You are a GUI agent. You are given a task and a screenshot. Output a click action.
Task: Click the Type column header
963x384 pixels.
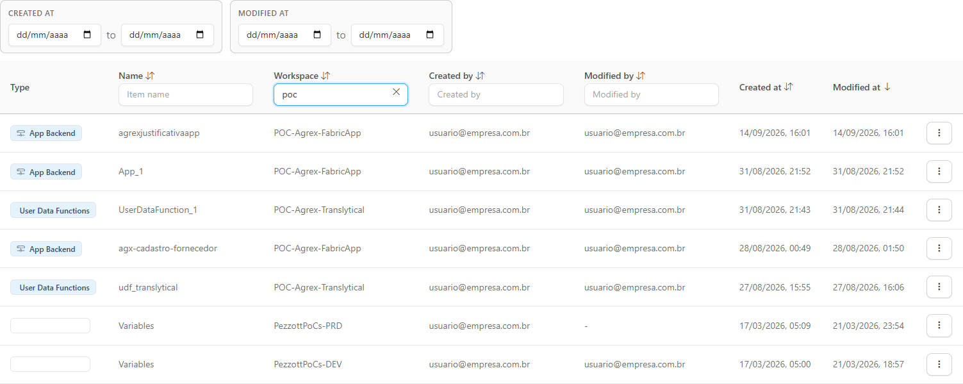coord(20,87)
